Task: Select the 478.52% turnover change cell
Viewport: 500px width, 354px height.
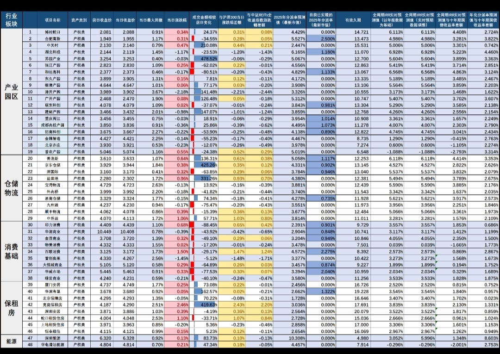Action: [x=204, y=59]
